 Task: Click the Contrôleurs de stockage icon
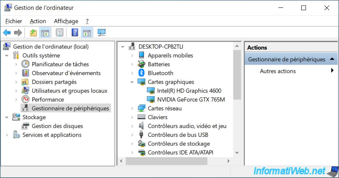click(x=142, y=143)
